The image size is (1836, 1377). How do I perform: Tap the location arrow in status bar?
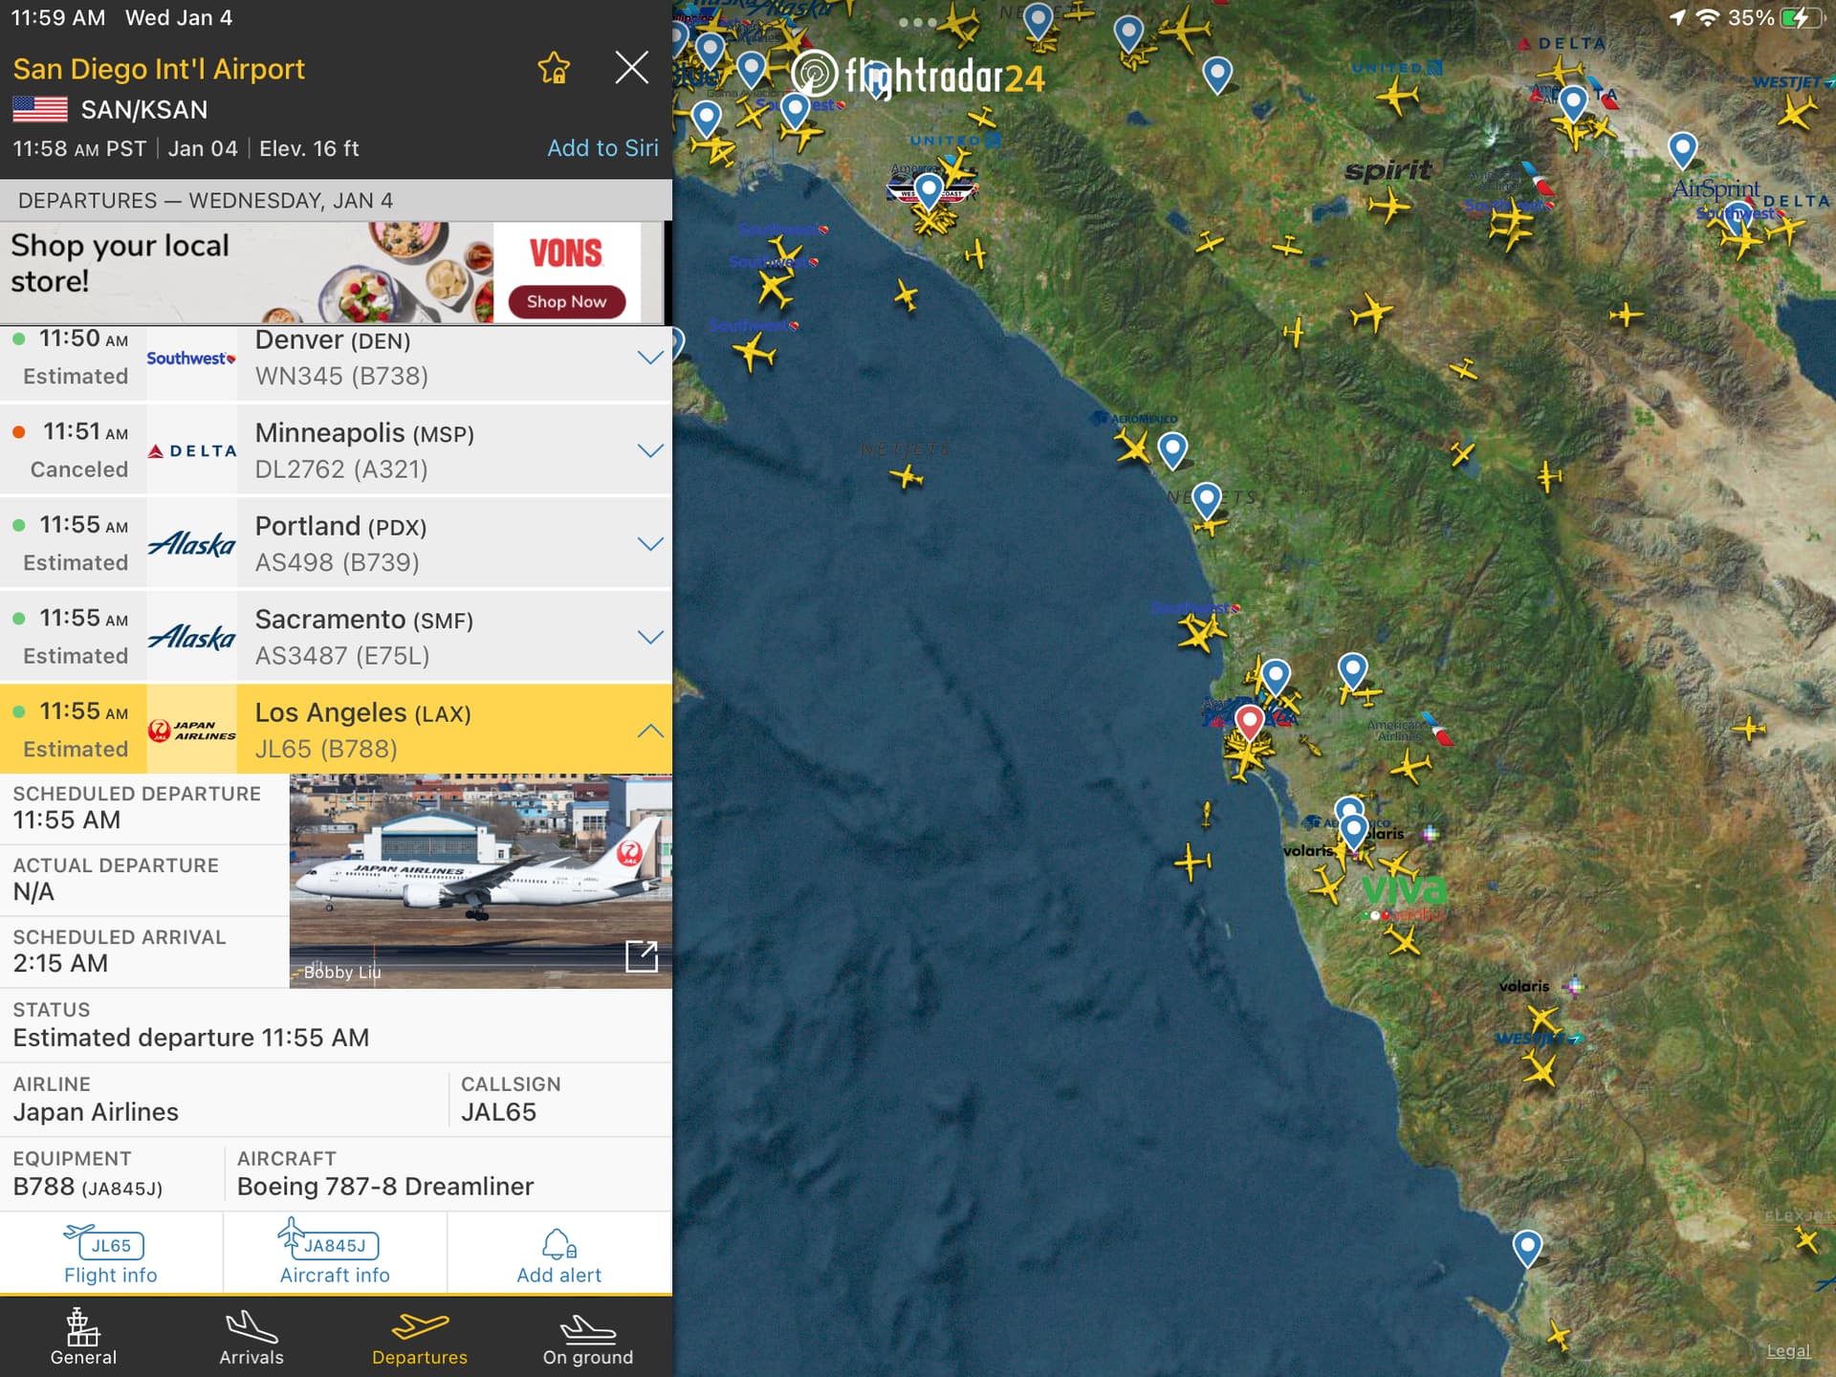coord(1677,17)
